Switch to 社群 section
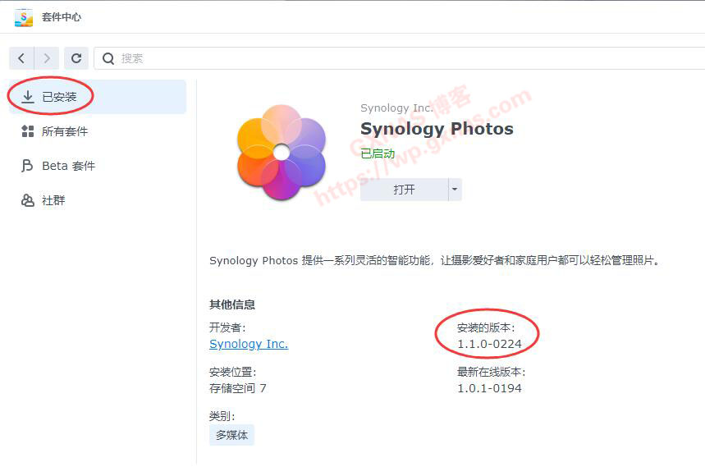The image size is (705, 476). pos(53,200)
